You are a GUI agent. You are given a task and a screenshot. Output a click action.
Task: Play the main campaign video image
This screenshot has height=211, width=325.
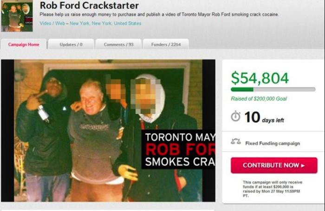tap(108, 130)
